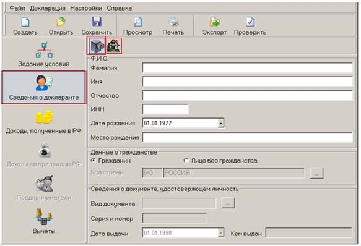Go to the Вычеты section
This screenshot has height=246, width=361.
(44, 221)
